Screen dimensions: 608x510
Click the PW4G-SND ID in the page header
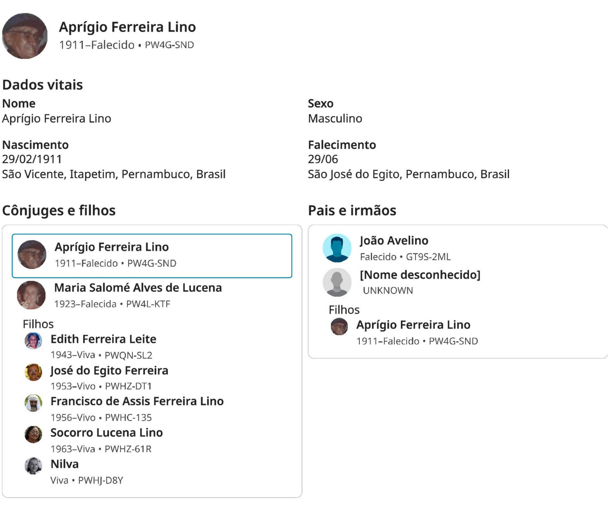click(x=169, y=45)
